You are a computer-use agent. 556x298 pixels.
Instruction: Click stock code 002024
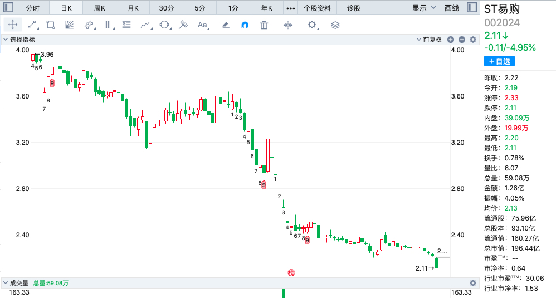coord(502,23)
